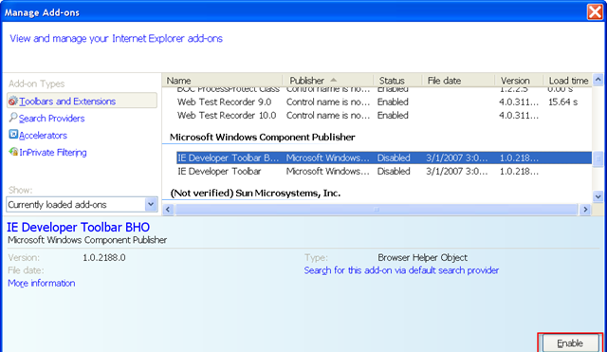Click the horizontal scrollbar left arrow
607x352 pixels.
pos(168,210)
